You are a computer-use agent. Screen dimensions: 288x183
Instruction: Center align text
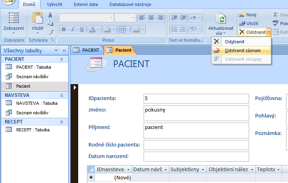coord(151,18)
